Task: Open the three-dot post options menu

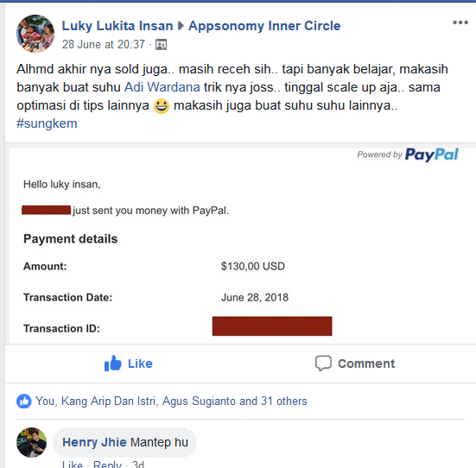Action: click(460, 22)
